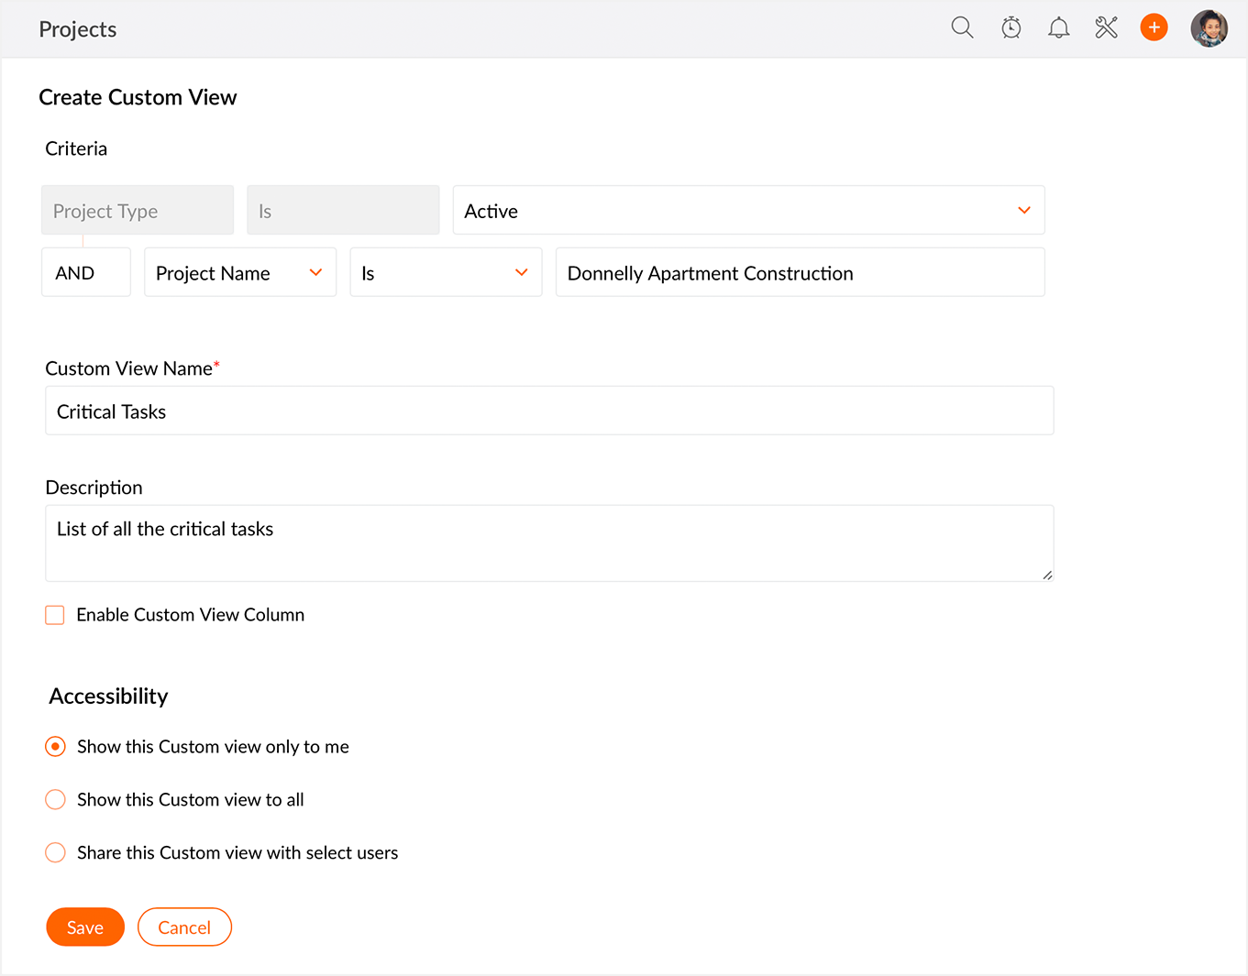
Task: Open the timer stopwatch icon
Action: [1011, 27]
